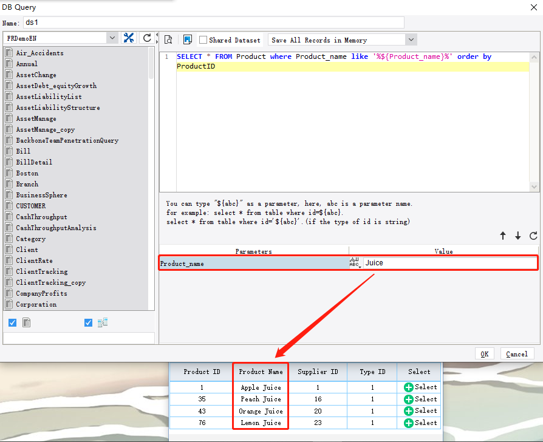The image size is (543, 442).
Task: Toggle the tables visibility checkbox
Action: click(x=12, y=322)
